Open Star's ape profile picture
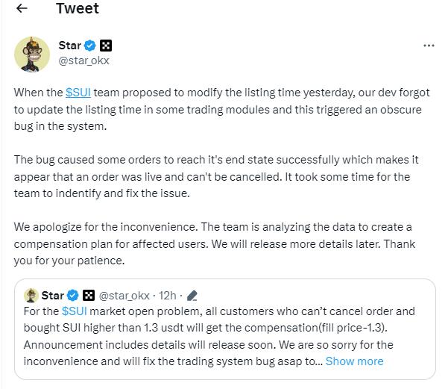448x389 pixels. pos(32,53)
